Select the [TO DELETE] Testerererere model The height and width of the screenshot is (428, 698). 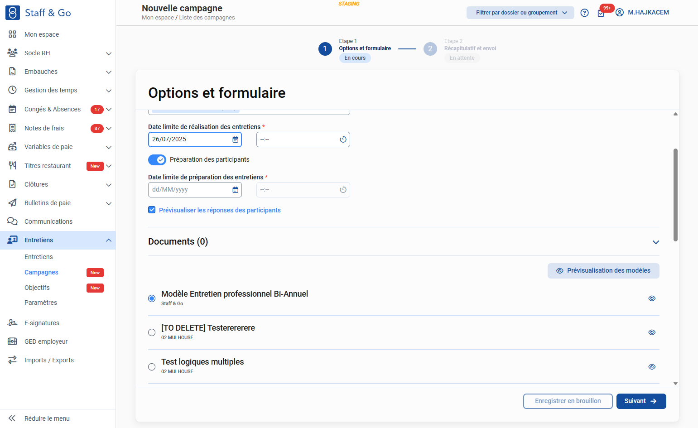click(152, 332)
